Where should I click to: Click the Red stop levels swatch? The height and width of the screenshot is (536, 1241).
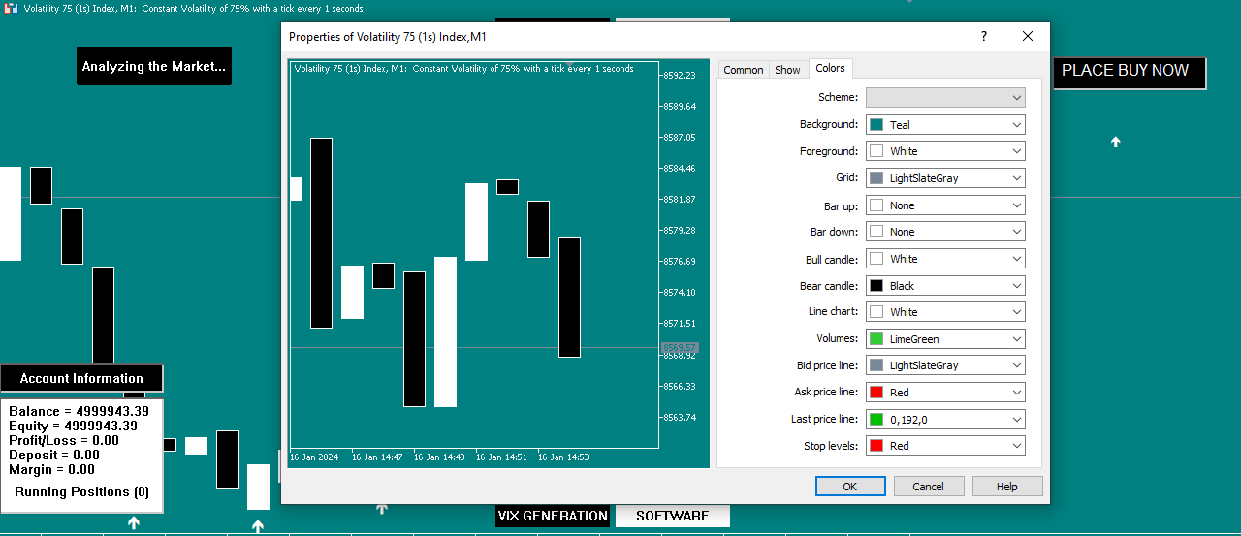[x=876, y=446]
